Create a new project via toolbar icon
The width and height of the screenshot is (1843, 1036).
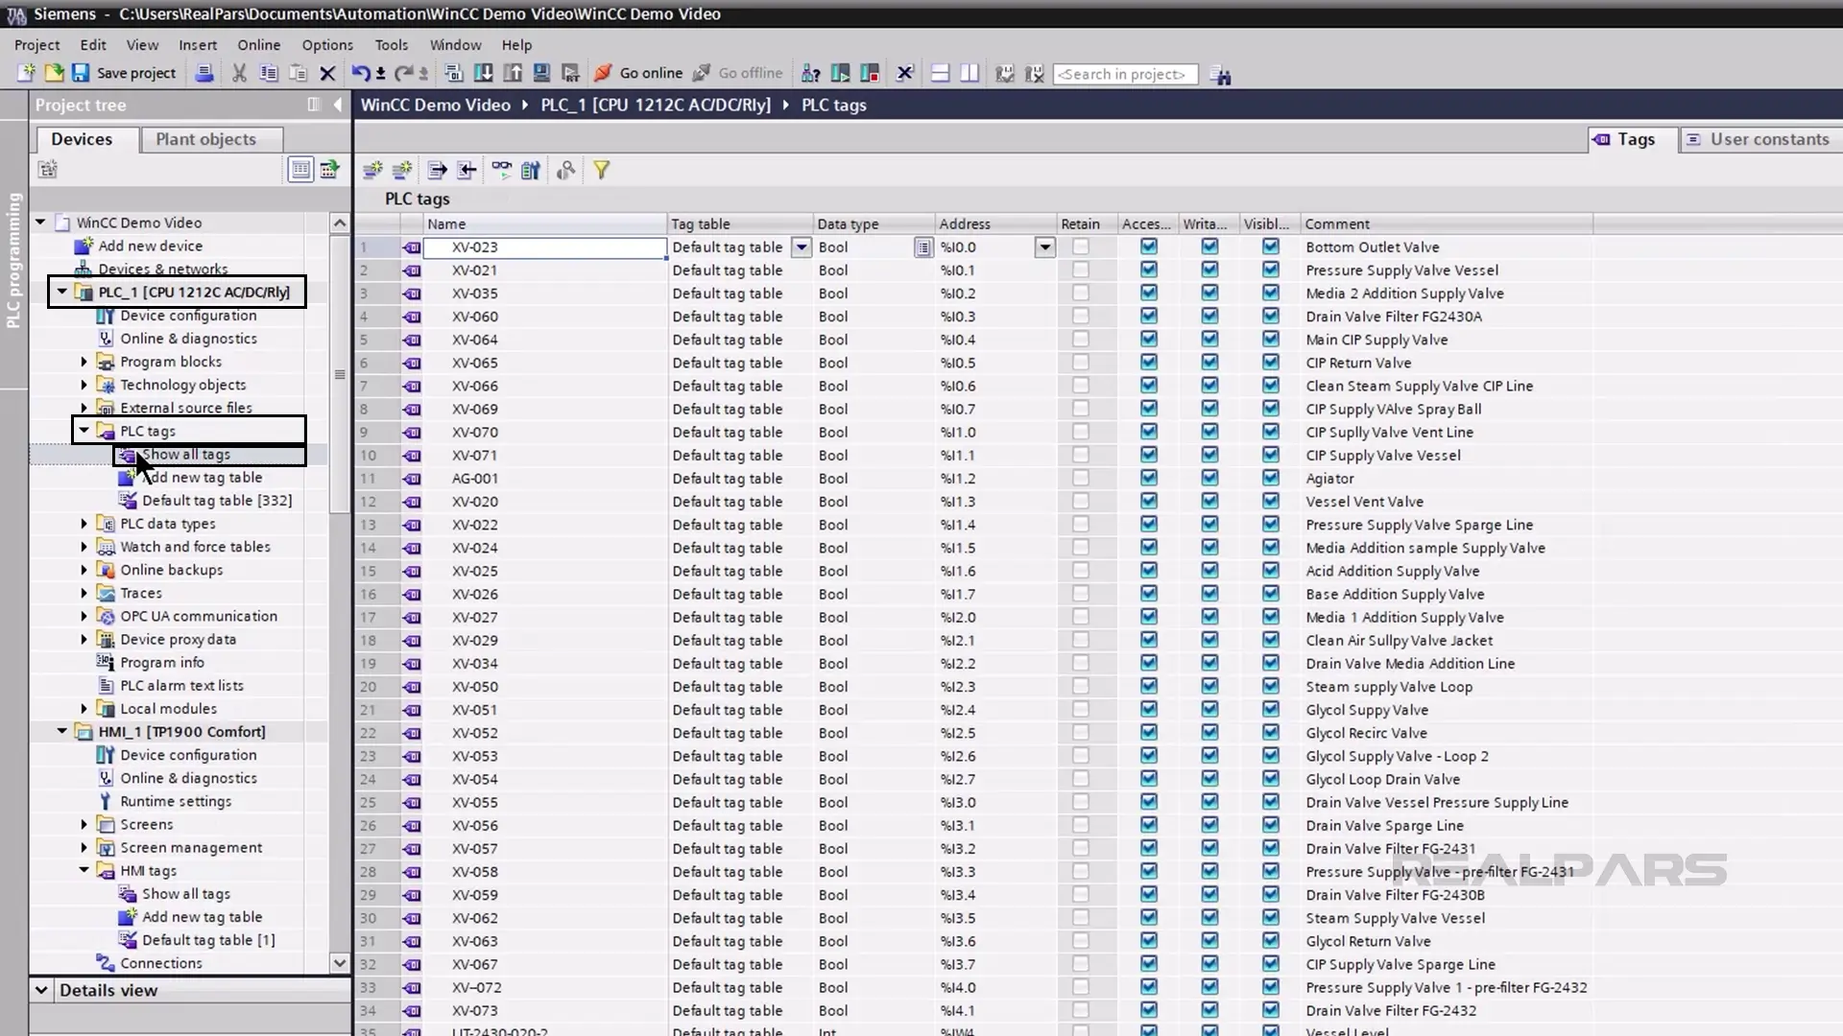(x=26, y=73)
